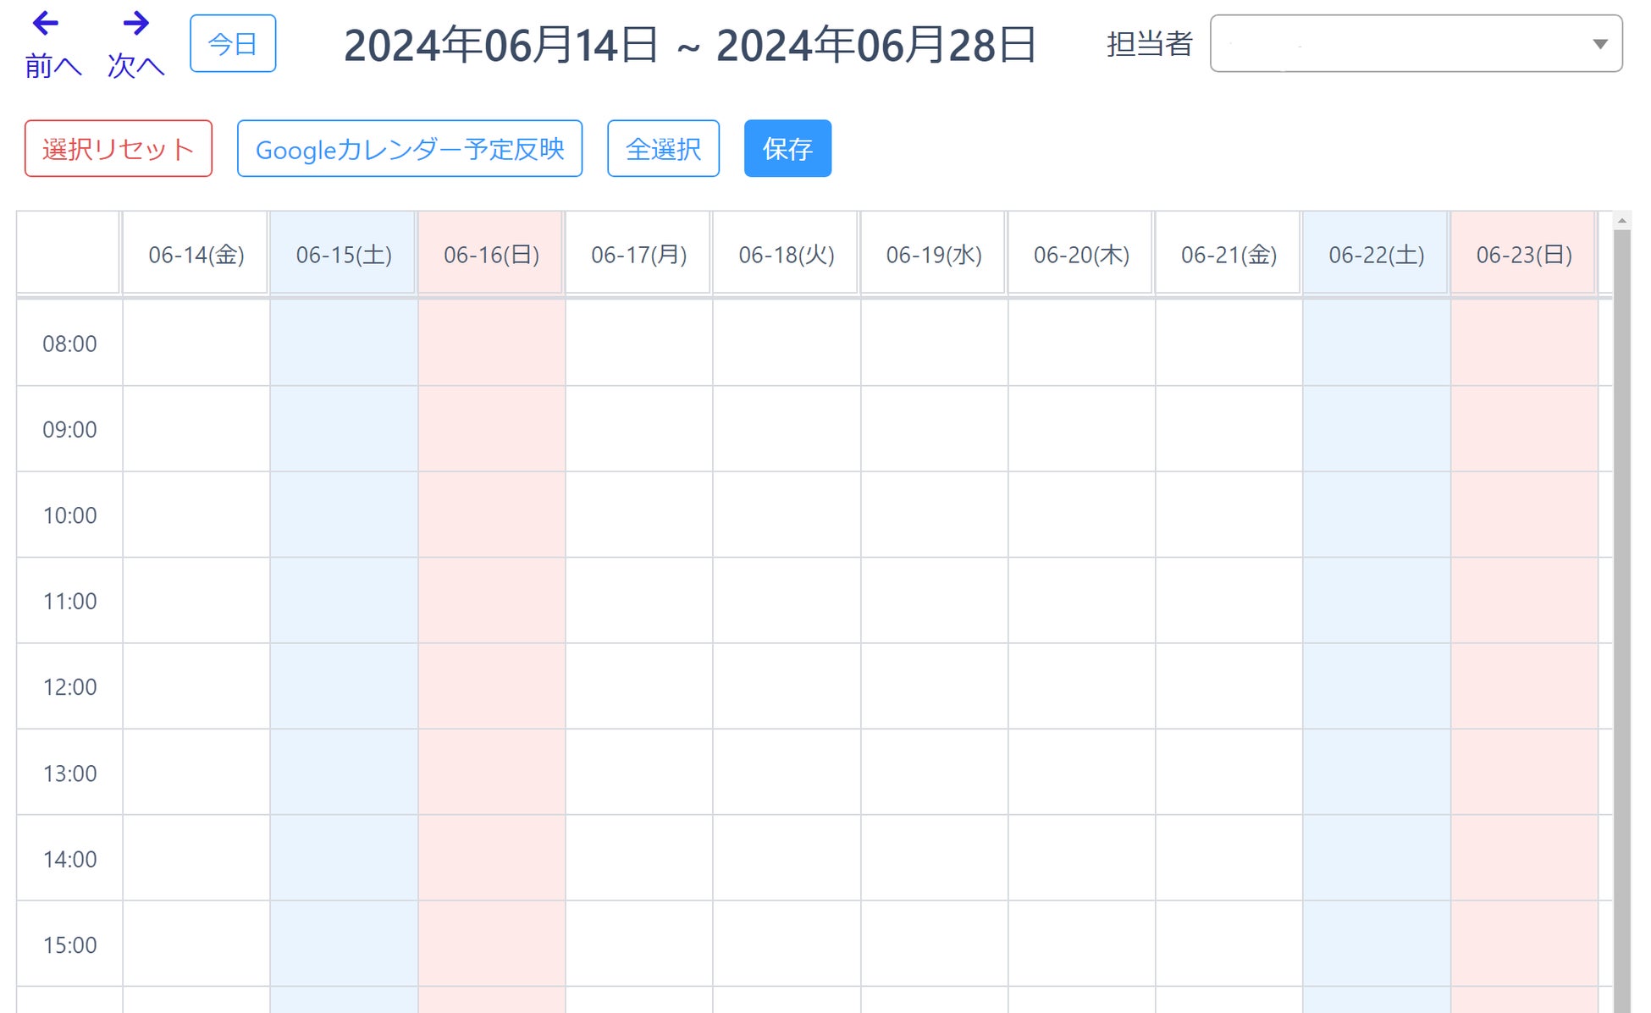The width and height of the screenshot is (1651, 1013).
Task: Click the left arrow 前へ icon
Action: pyautogui.click(x=46, y=23)
